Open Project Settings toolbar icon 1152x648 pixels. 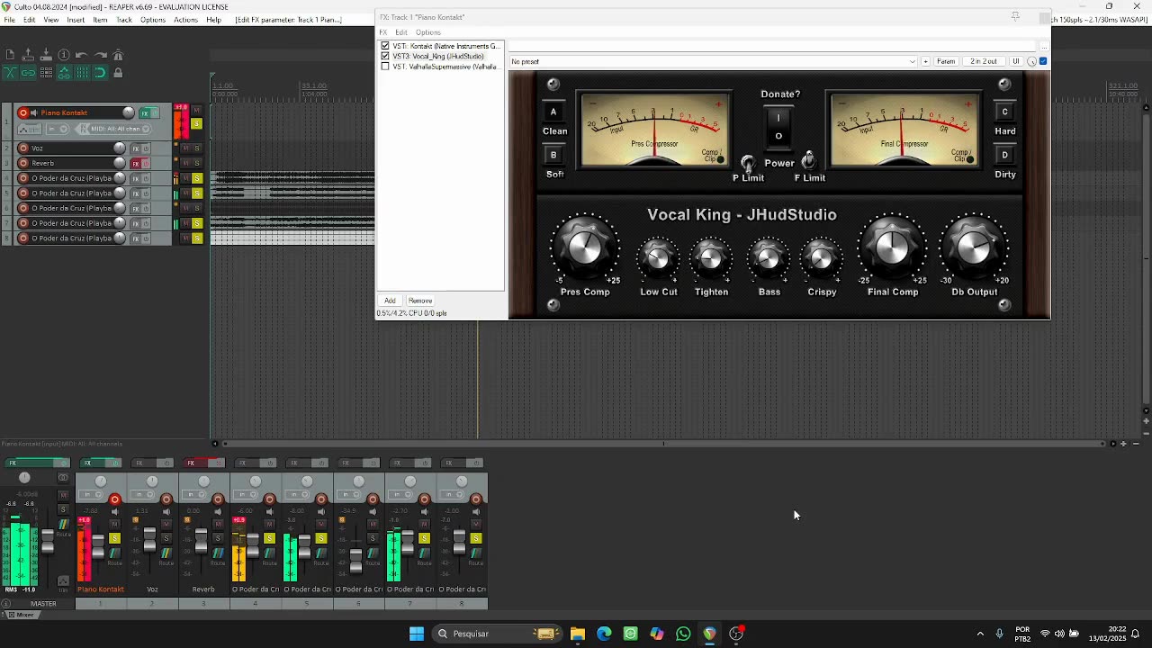64,55
